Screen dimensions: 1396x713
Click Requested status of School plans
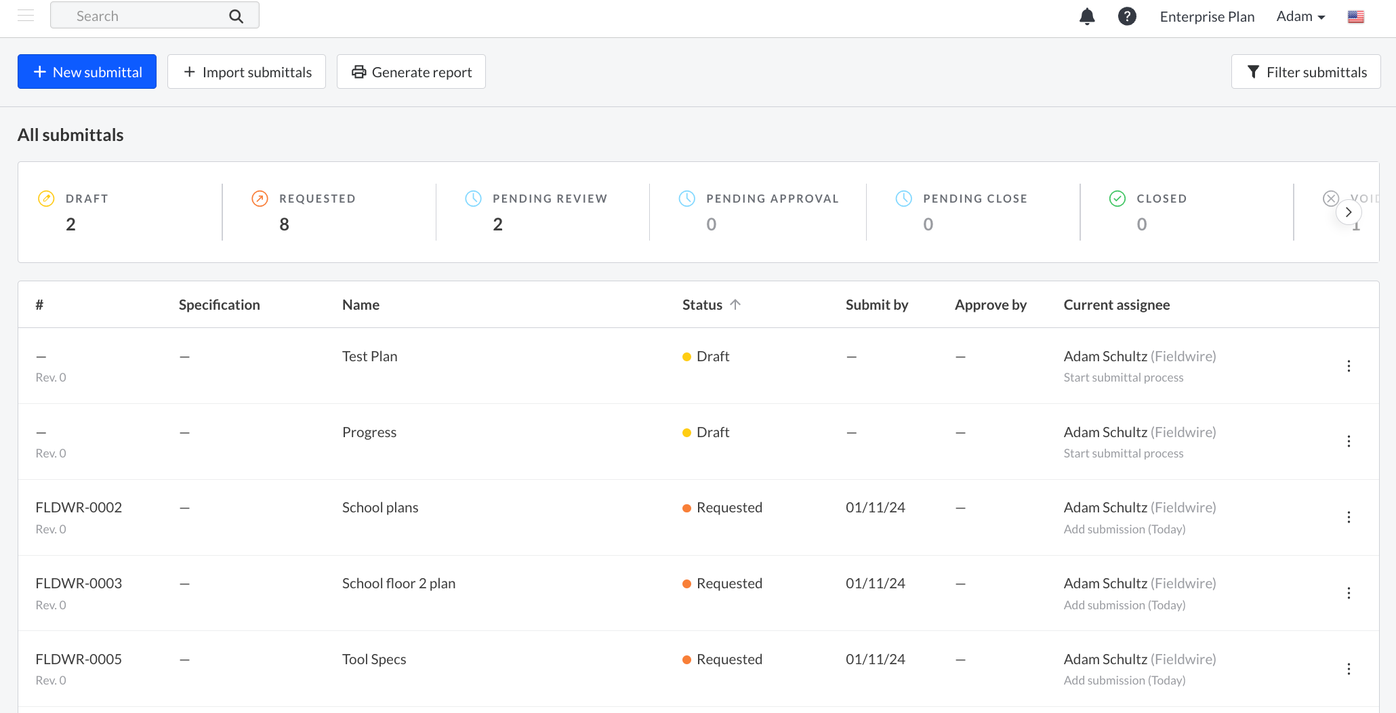722,508
